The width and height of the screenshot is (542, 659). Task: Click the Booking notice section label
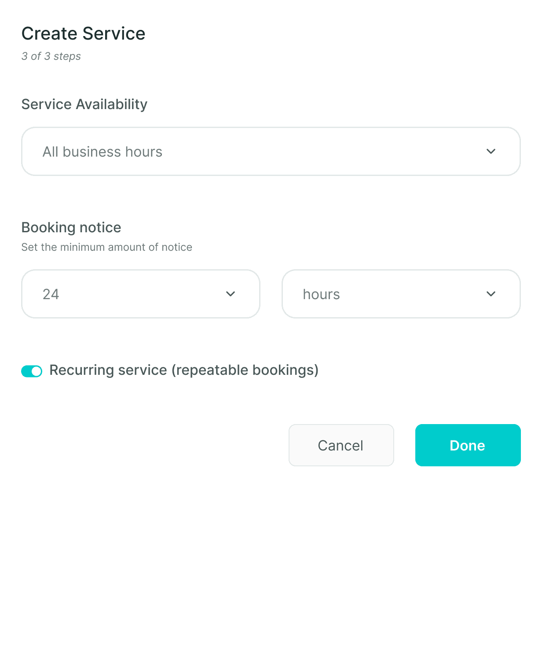point(71,227)
